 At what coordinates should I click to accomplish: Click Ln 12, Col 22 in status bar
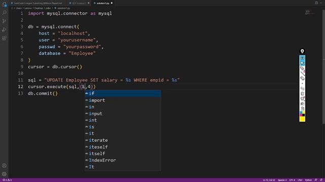(x=269, y=180)
